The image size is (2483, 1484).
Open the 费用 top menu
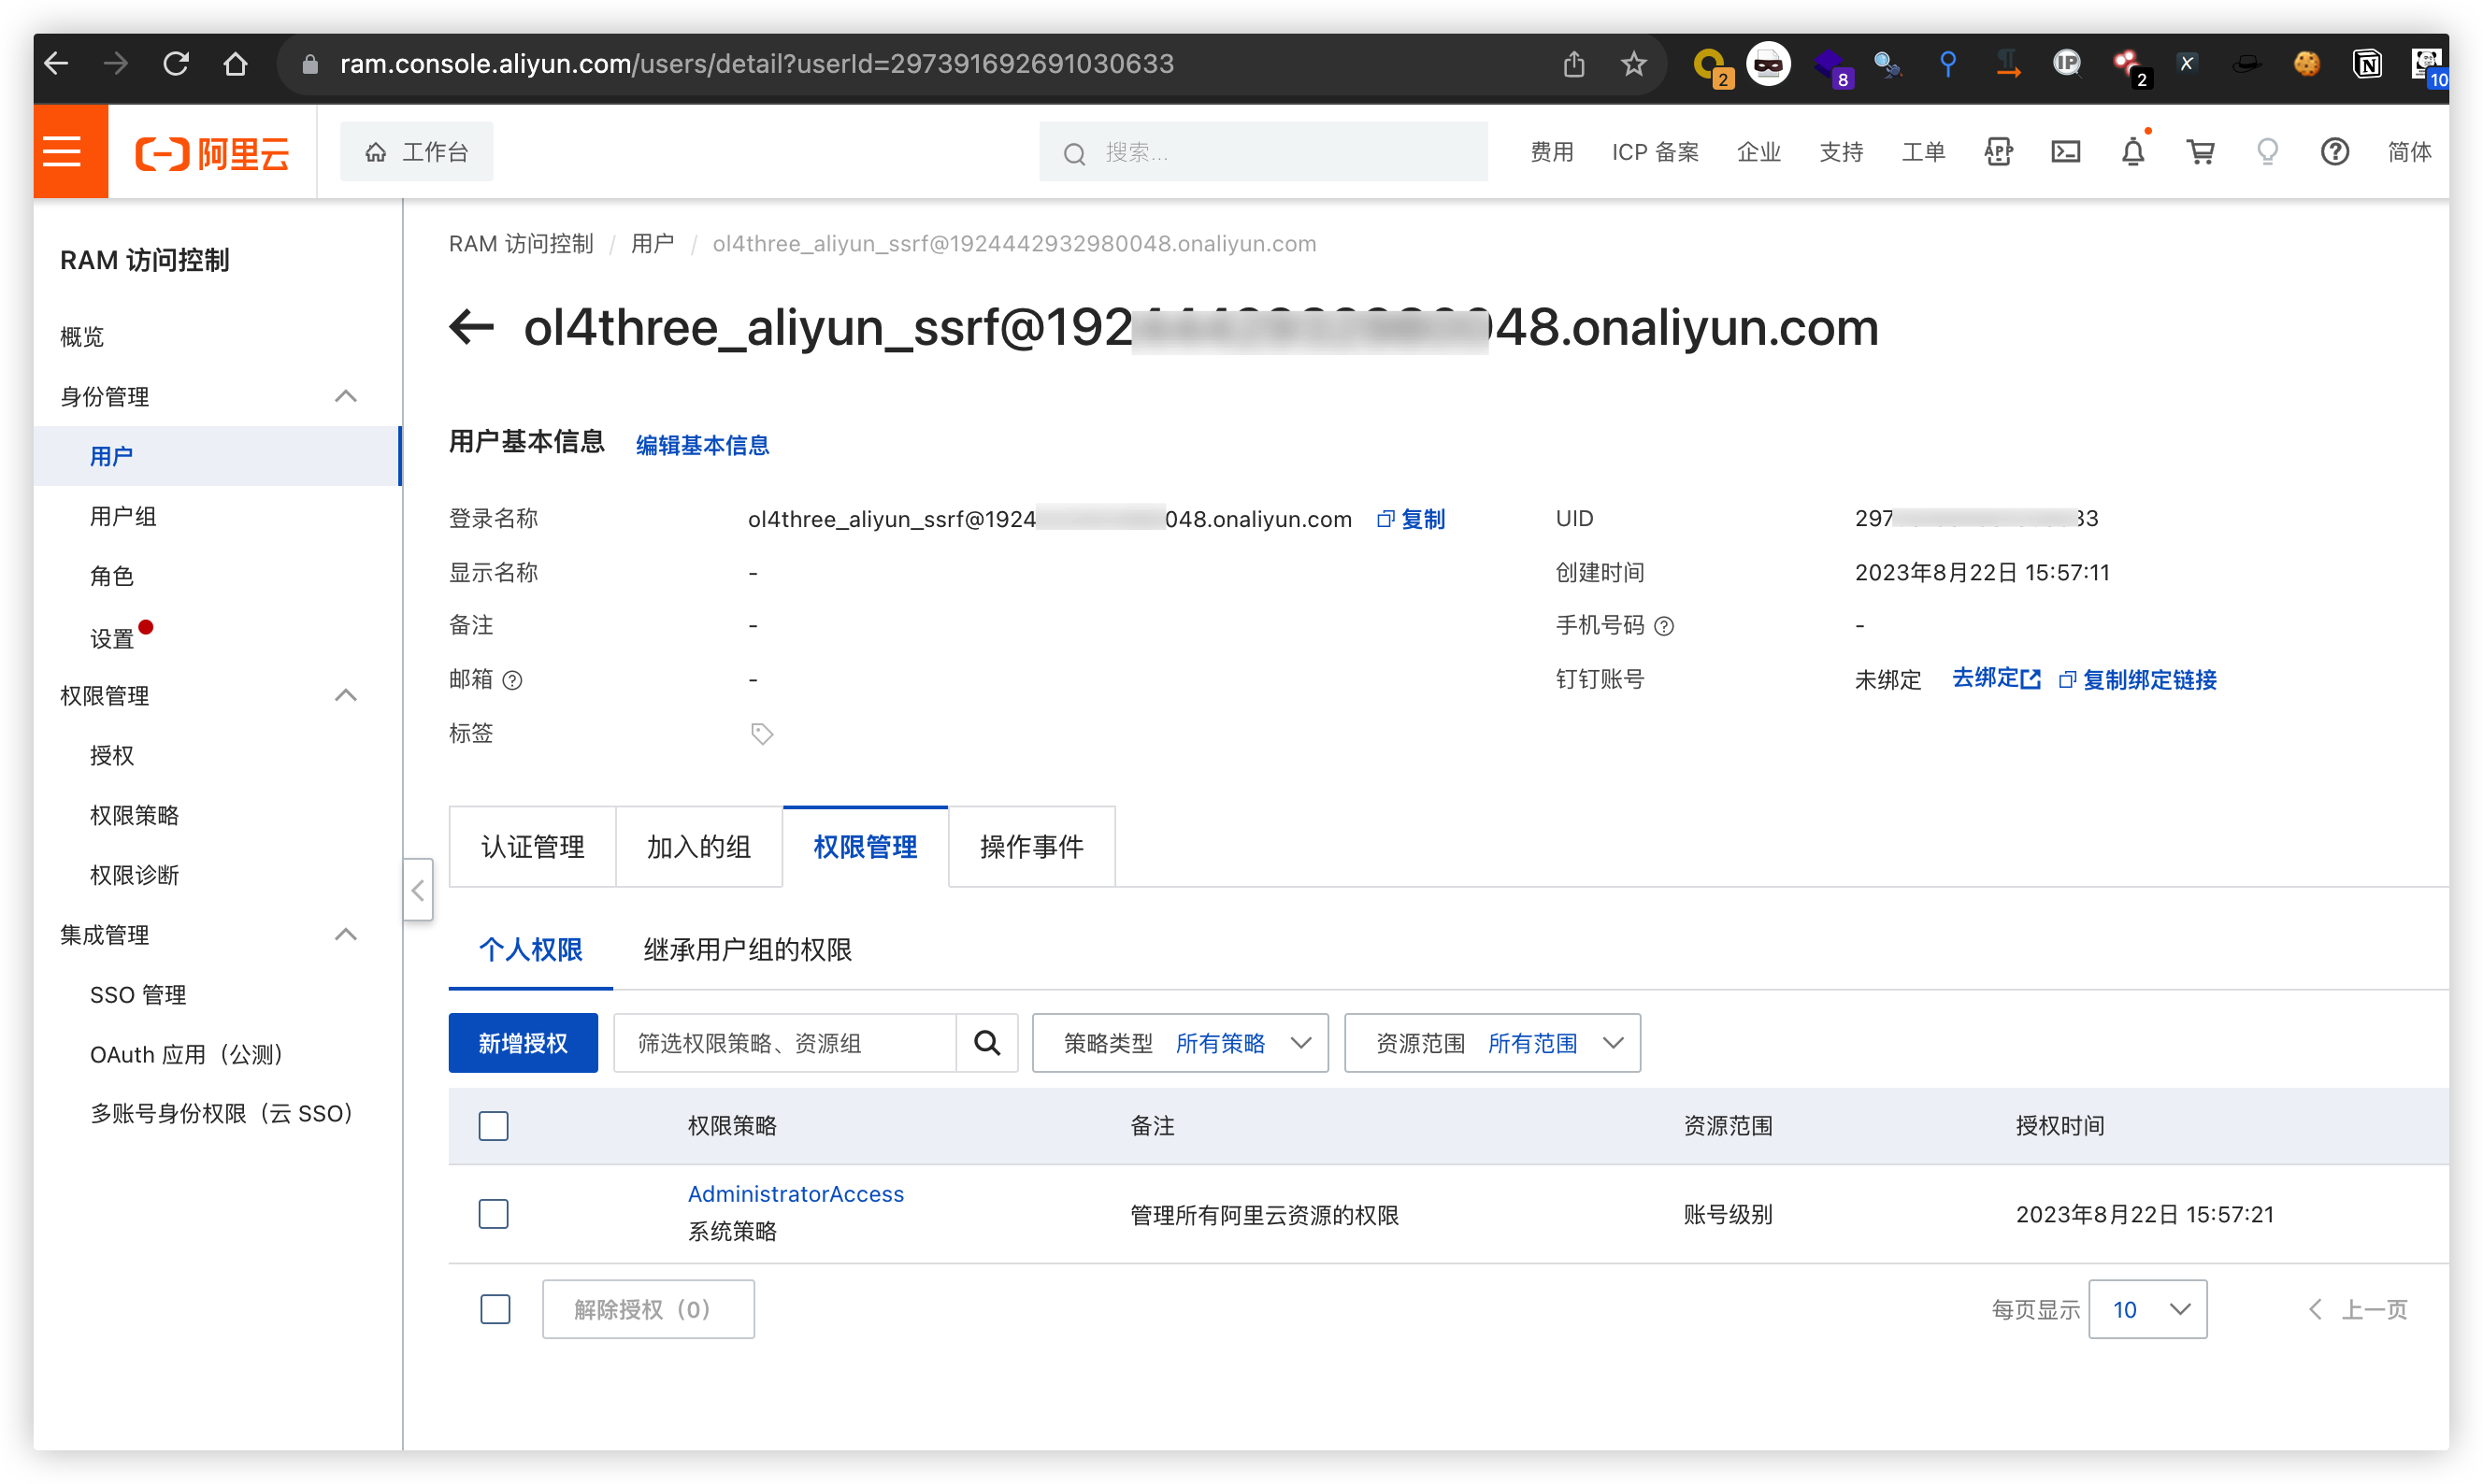(x=1552, y=152)
